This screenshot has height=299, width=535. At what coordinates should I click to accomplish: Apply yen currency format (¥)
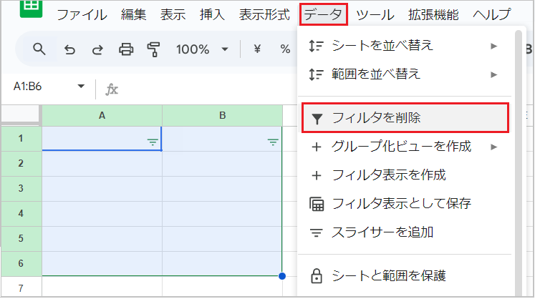click(x=257, y=49)
